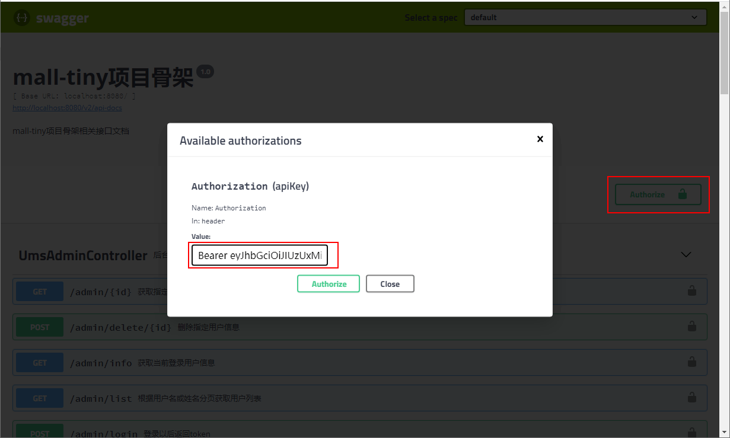The height and width of the screenshot is (438, 730).
Task: Click the green Authorize button in the dialog
Action: point(329,284)
